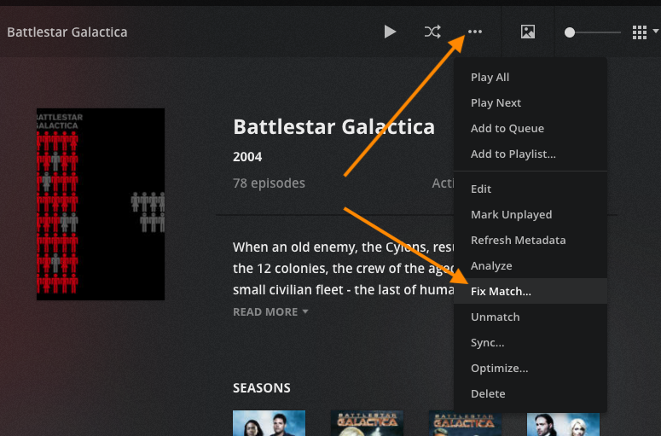Expand the description with READ MORE

pyautogui.click(x=270, y=311)
